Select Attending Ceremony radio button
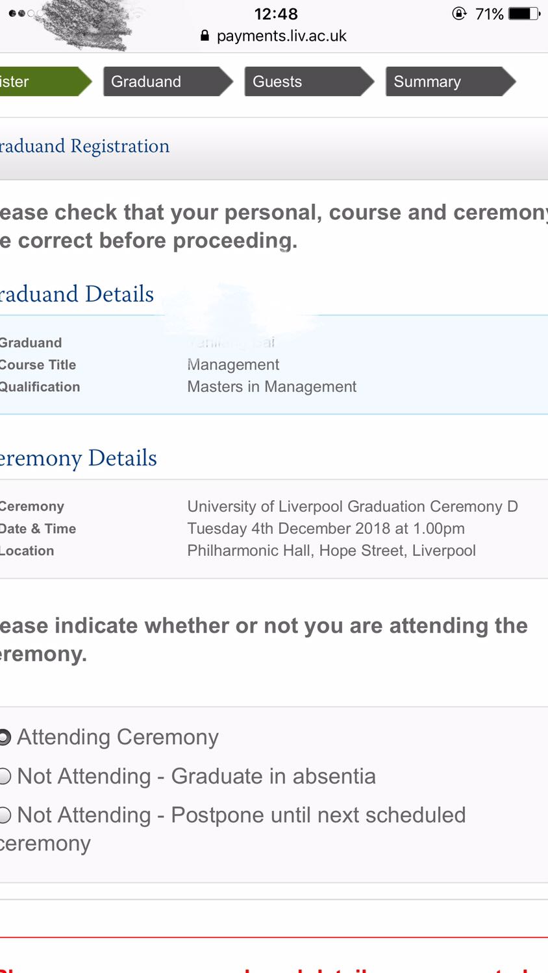The height and width of the screenshot is (973, 548). pyautogui.click(x=5, y=738)
